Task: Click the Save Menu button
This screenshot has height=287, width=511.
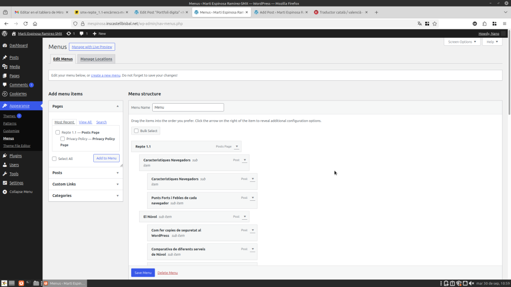Action: [x=143, y=273]
